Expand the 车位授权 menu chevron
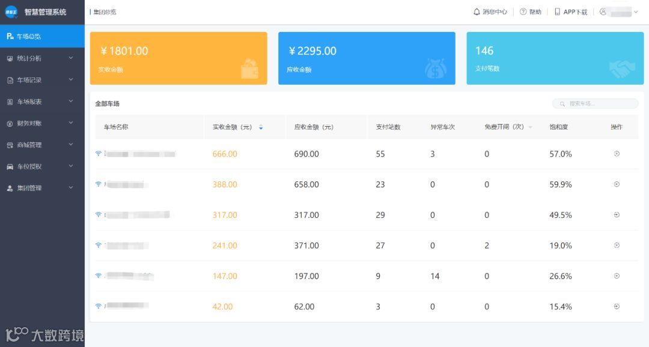Image resolution: width=649 pixels, height=347 pixels. pyautogui.click(x=71, y=166)
